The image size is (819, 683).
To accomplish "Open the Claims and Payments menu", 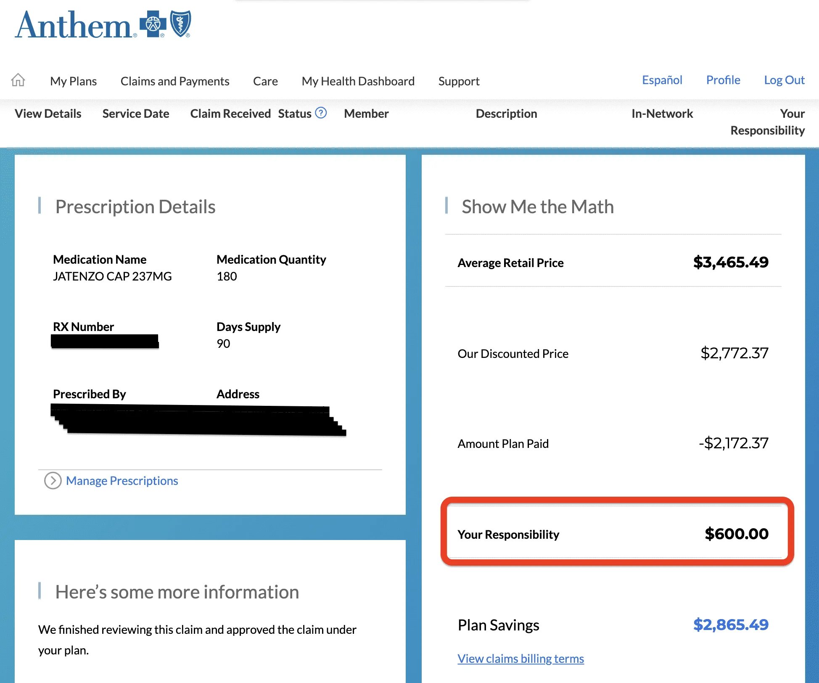I will click(174, 81).
